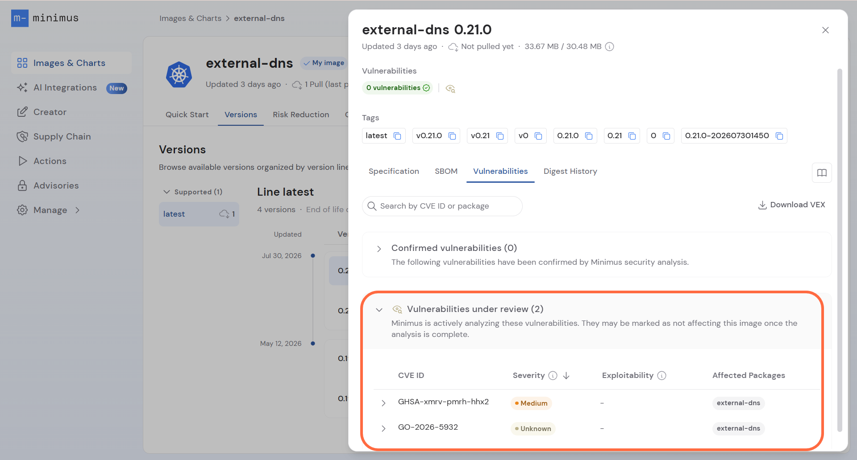
Task: Expand the GO-2026-5932 row
Action: [x=383, y=428]
